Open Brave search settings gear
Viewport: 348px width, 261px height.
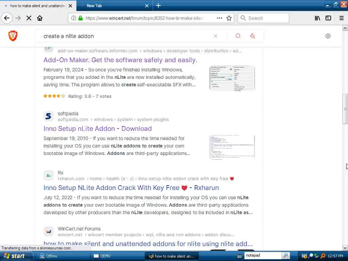pos(328,36)
